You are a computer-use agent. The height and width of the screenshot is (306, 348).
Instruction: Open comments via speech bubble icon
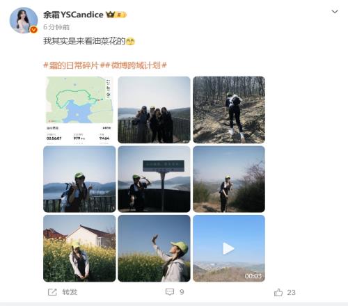pos(170,292)
